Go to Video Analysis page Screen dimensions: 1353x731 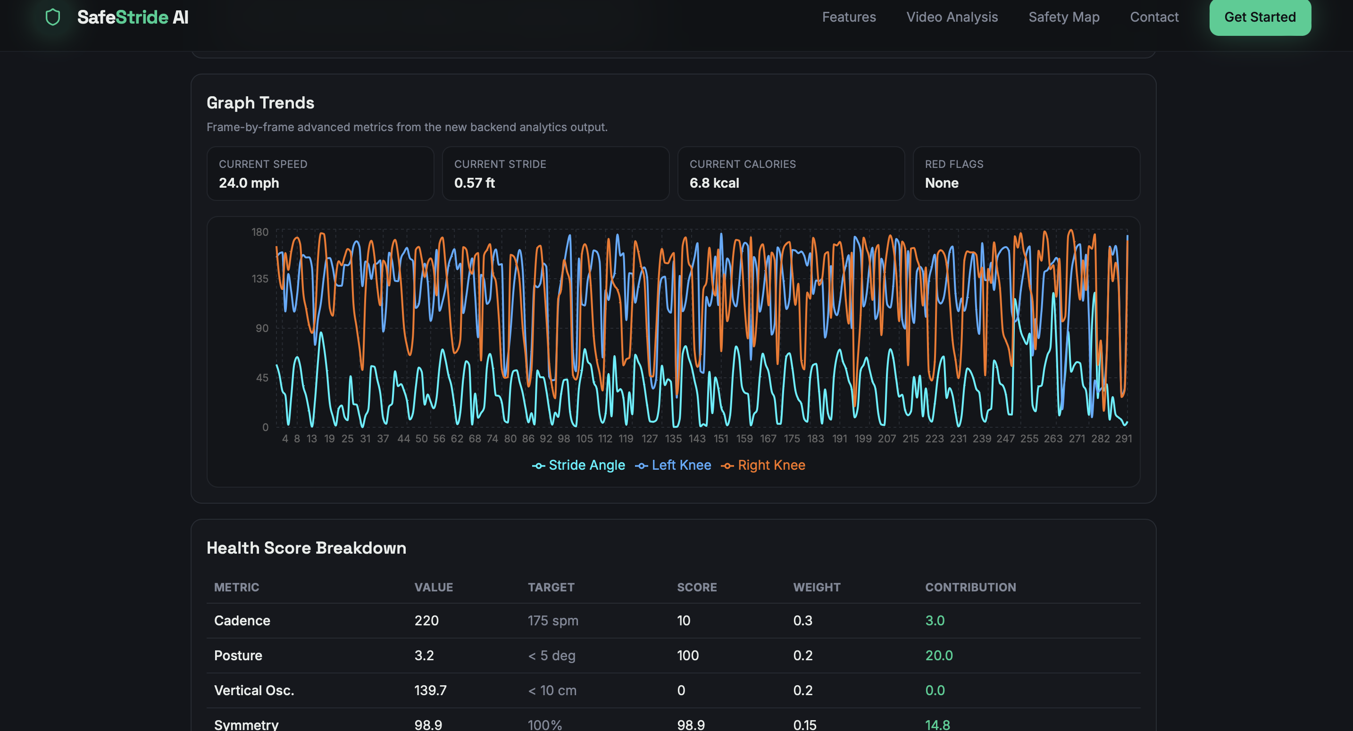pos(951,17)
